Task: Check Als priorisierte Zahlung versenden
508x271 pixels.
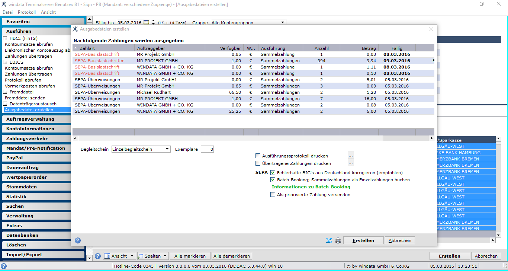Action: (x=273, y=195)
